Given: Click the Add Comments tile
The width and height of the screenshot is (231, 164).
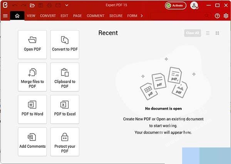Looking at the screenshot, I should pos(32,142).
